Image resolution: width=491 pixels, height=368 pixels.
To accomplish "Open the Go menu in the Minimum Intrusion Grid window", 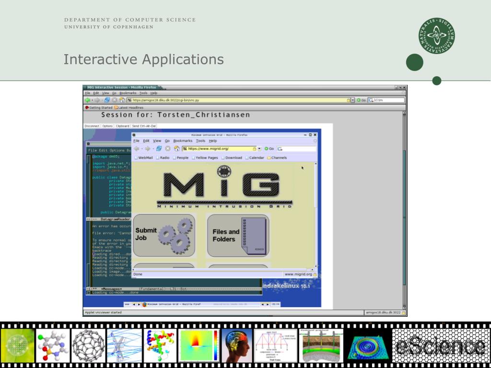I will click(x=167, y=141).
